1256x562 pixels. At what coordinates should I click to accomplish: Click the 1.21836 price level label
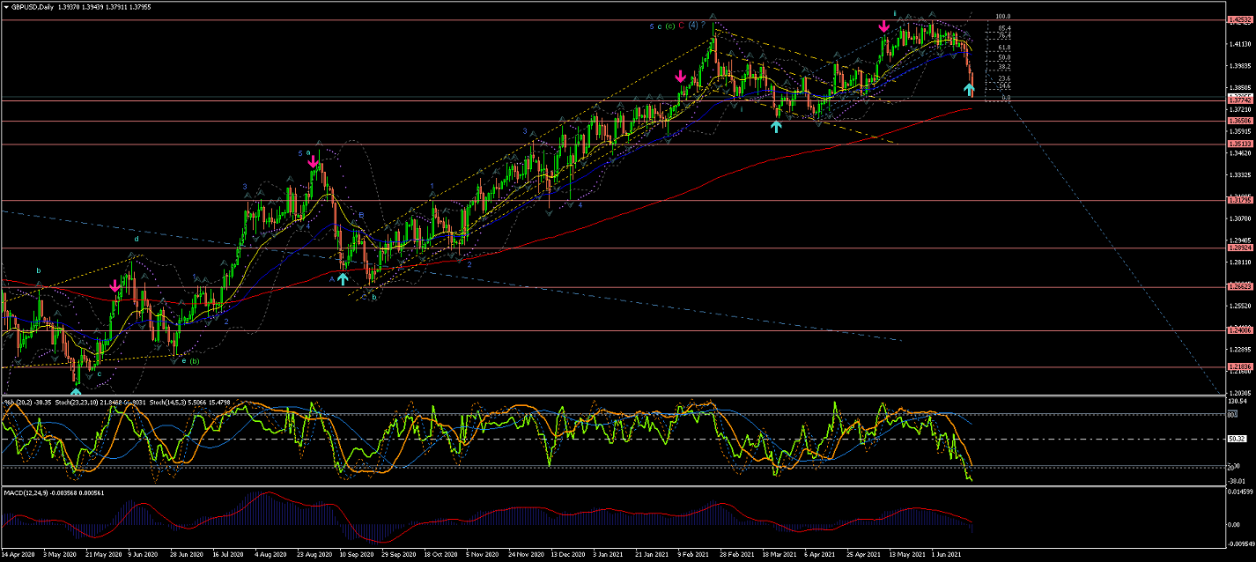[1239, 367]
